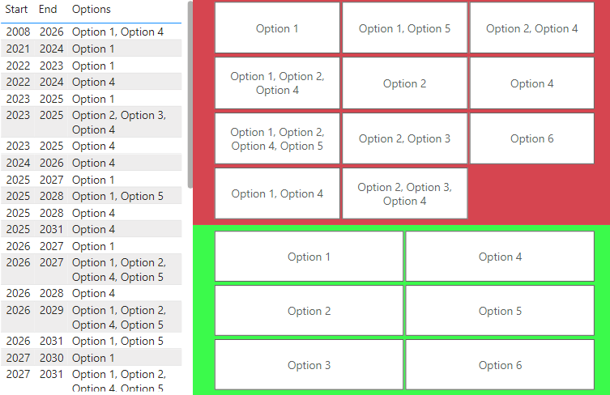
Task: Select the Option 3 slicer tile
Action: pos(309,365)
